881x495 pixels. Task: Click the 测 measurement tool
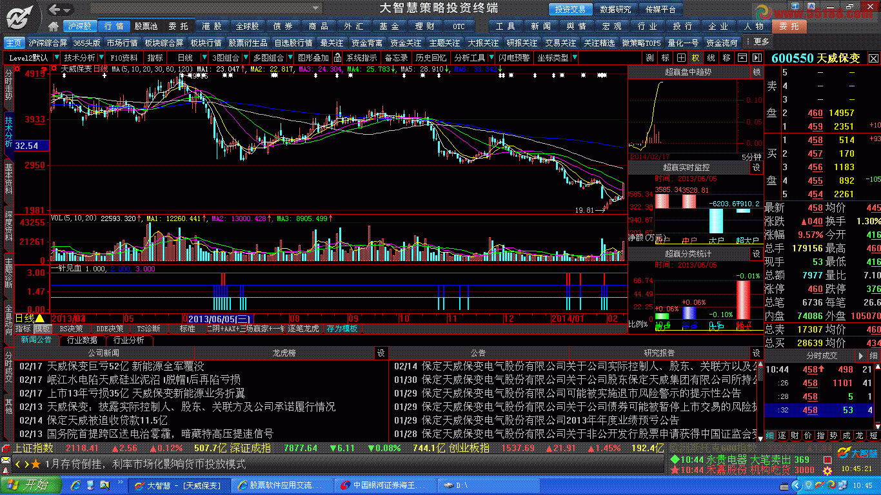point(650,57)
